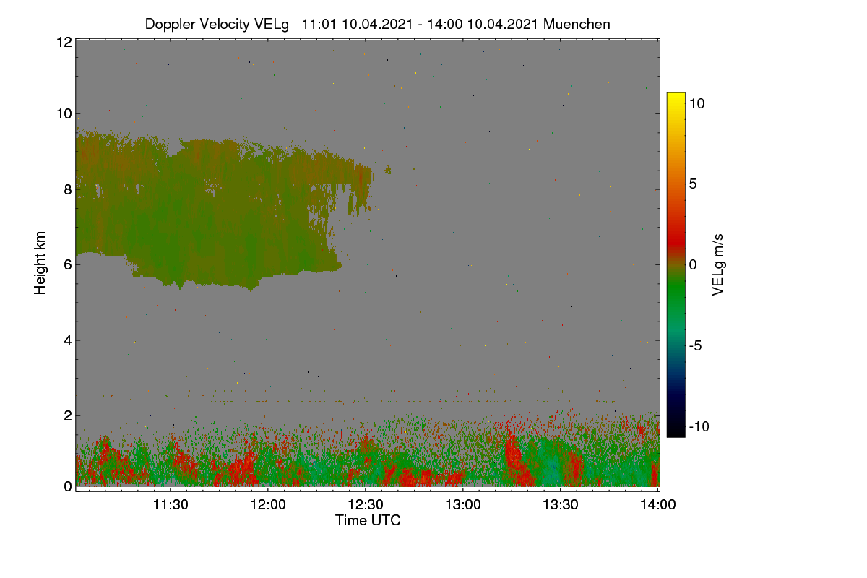Click the 12:30 time axis label

[366, 505]
